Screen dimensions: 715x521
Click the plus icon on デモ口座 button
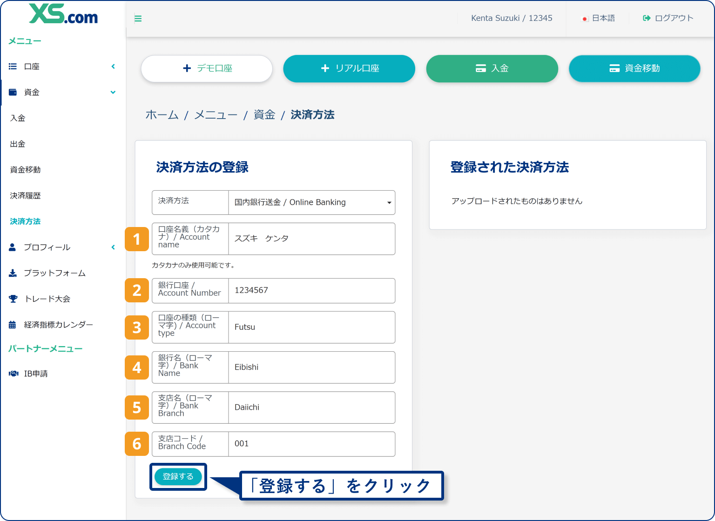(x=187, y=68)
